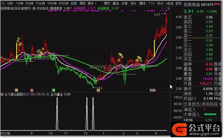
Task: Click 中线成本: 3.52 value
Action: (x=85, y=8)
